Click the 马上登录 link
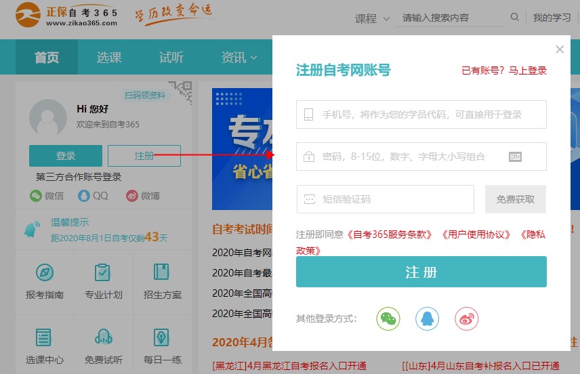 point(527,70)
